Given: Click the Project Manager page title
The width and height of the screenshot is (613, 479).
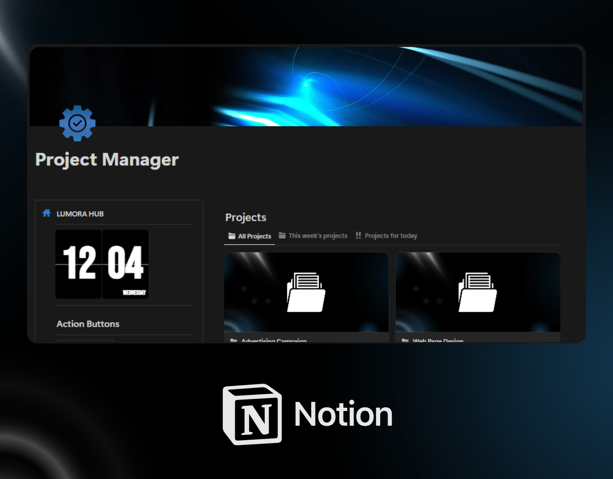Looking at the screenshot, I should pos(107,160).
